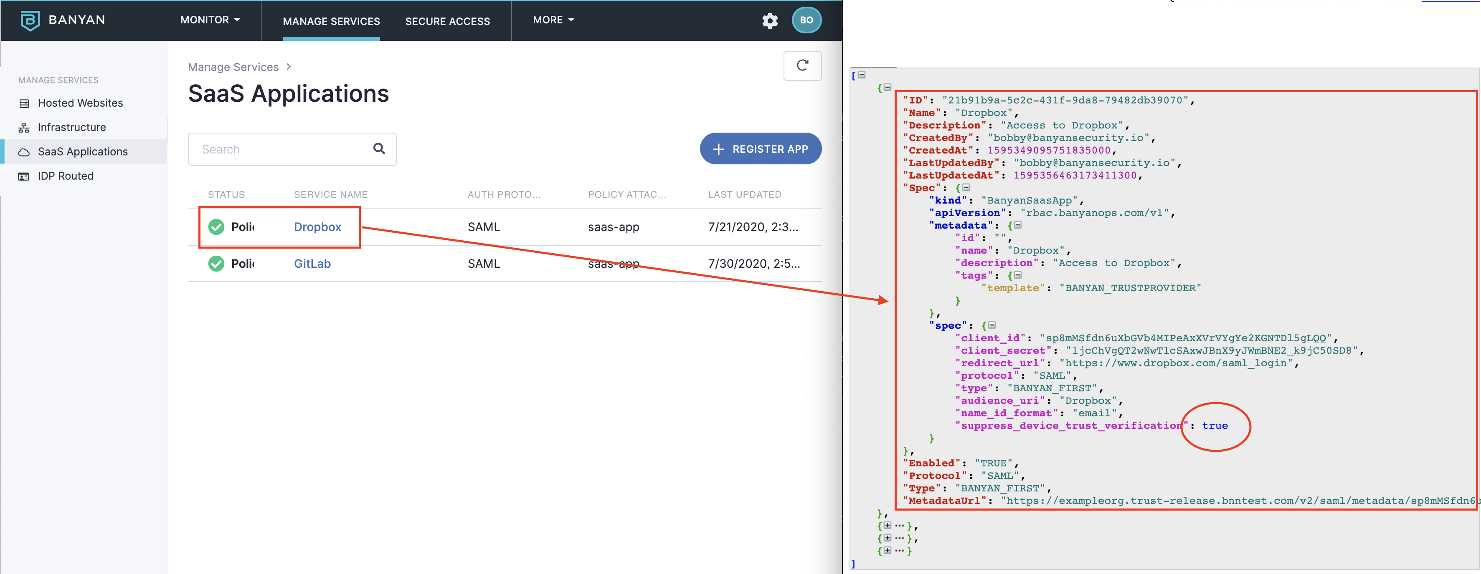The width and height of the screenshot is (1481, 574).
Task: Open the MORE dropdown menu
Action: pyautogui.click(x=553, y=20)
